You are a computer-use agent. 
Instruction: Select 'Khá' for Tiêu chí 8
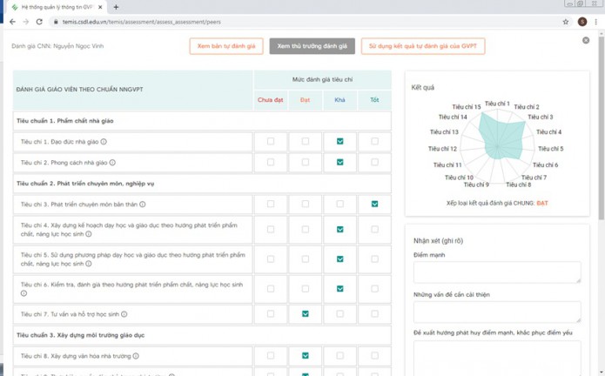click(x=339, y=355)
